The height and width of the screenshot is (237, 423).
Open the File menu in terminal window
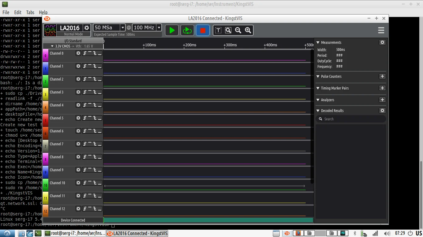6,12
